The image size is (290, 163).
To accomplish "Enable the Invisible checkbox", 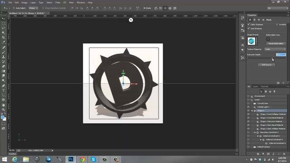I will point(277,24).
